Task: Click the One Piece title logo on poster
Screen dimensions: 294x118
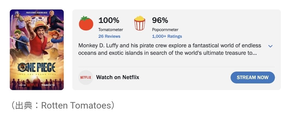Action: 36,68
